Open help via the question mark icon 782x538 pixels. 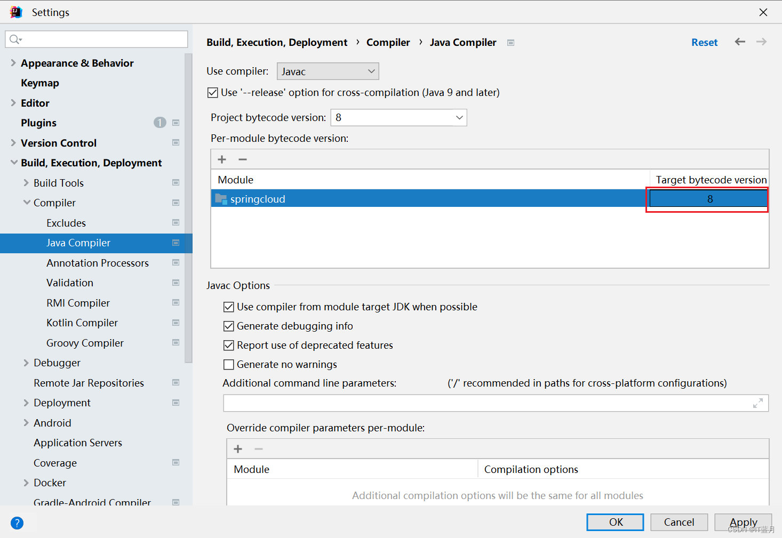tap(17, 523)
